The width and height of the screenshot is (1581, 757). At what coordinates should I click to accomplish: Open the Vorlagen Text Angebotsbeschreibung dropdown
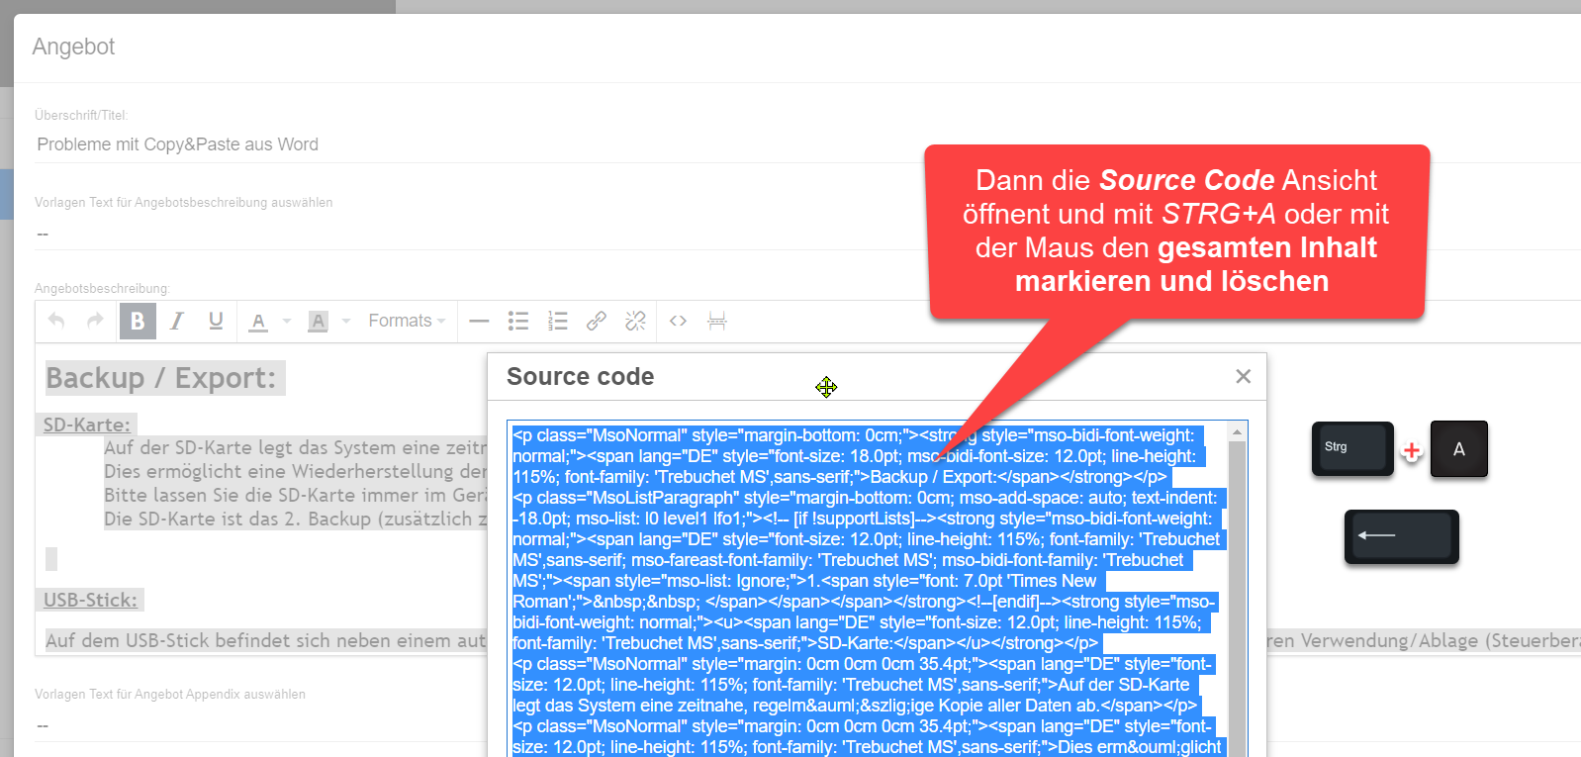coord(807,234)
